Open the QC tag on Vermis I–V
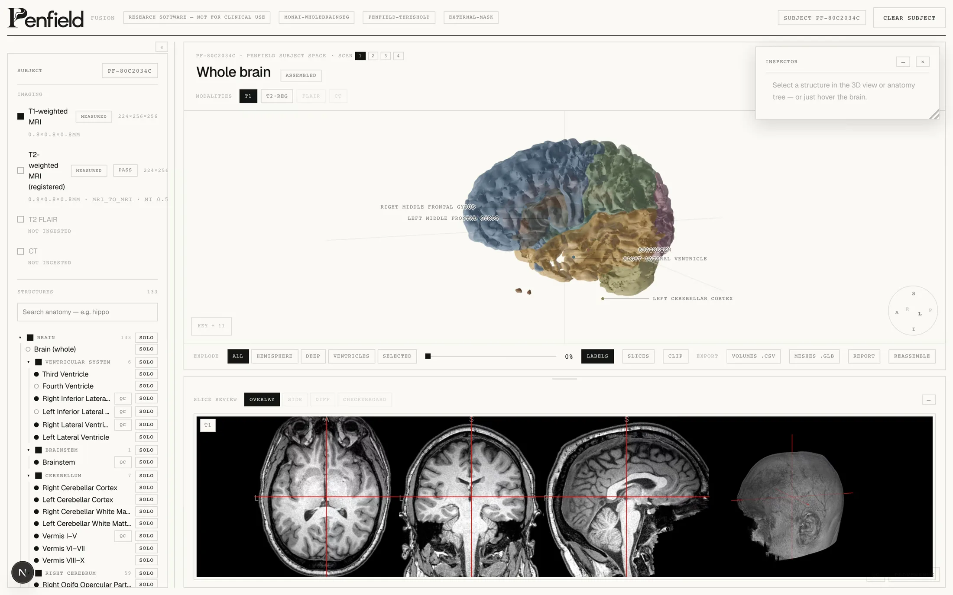This screenshot has width=953, height=595. [x=123, y=536]
